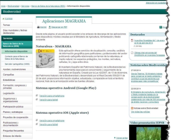Open Últimas intervenciones del MAGRAMA link
Screen dimensions: 173x140
coord(150,54)
